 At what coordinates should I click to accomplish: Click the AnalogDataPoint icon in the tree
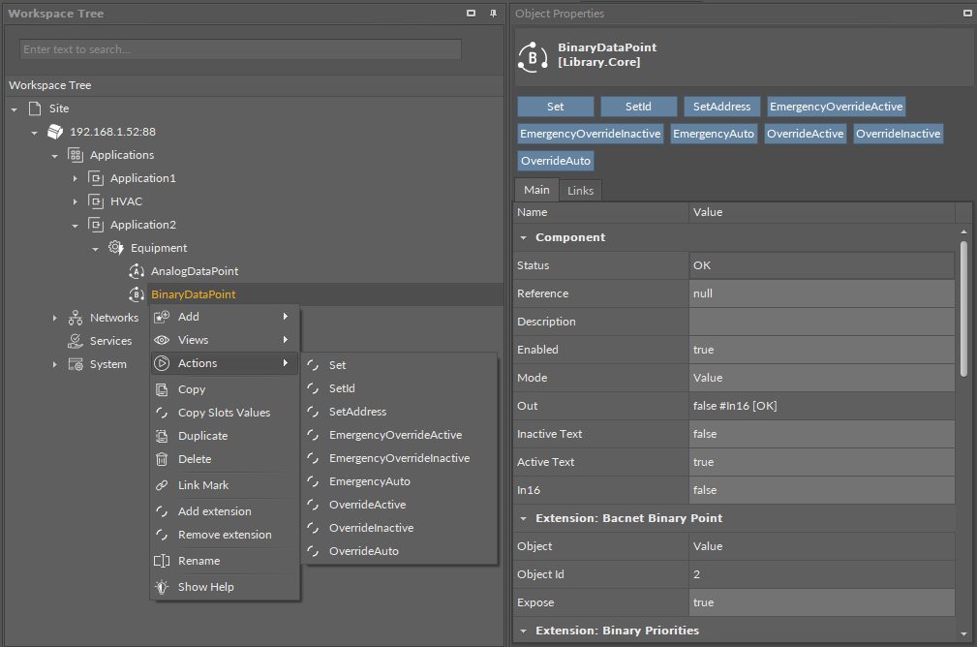pyautogui.click(x=137, y=271)
